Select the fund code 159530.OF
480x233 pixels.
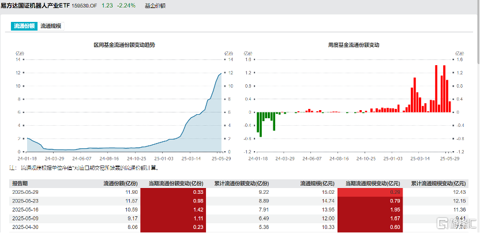[84, 6]
